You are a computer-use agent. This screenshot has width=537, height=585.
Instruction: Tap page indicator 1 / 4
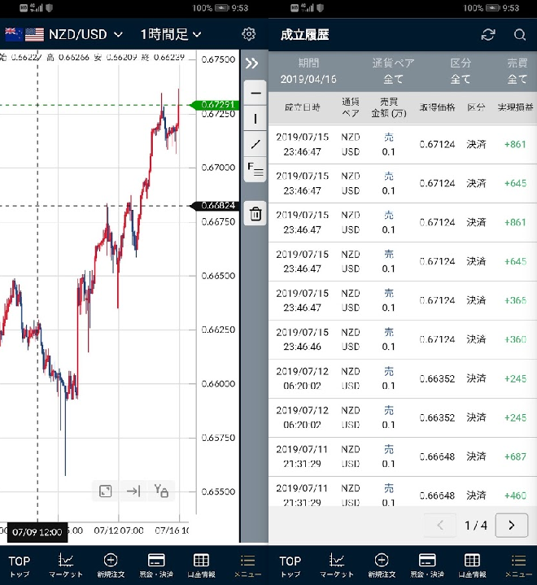click(x=475, y=526)
